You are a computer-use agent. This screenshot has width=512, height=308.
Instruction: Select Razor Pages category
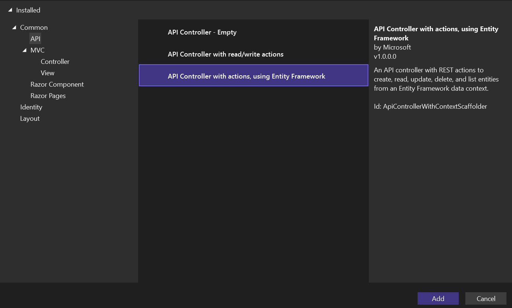tap(48, 96)
